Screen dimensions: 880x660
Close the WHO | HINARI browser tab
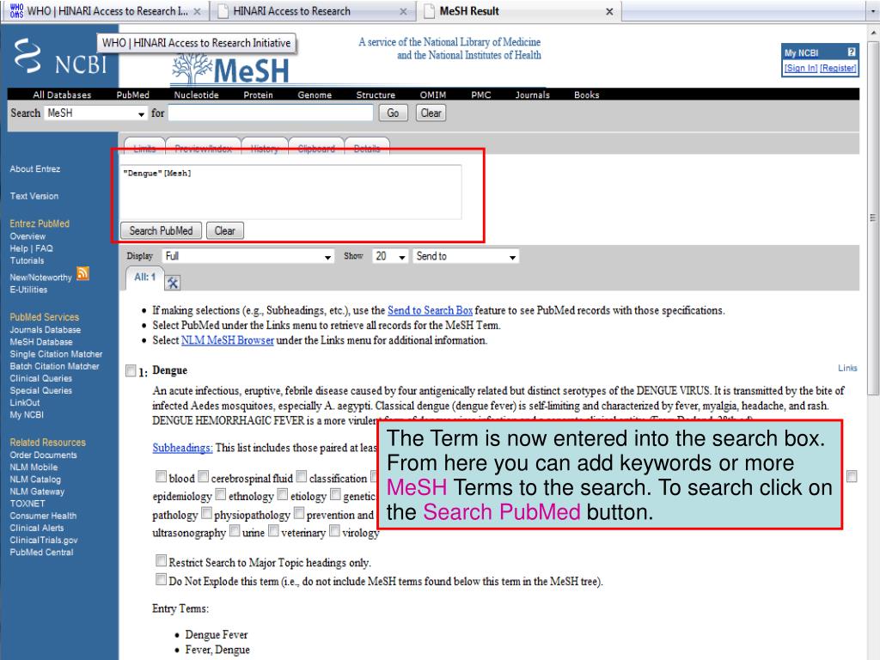[197, 11]
